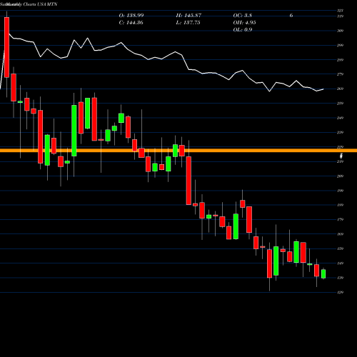The width and height of the screenshot is (357, 357).
Task: Click the 259 price axis label
Action: click(340, 104)
